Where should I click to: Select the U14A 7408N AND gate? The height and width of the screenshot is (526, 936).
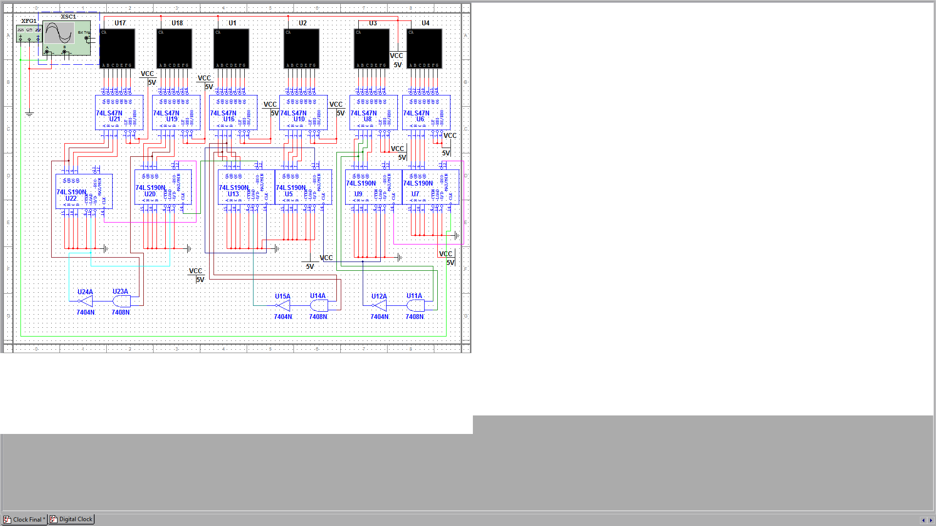pyautogui.click(x=319, y=305)
